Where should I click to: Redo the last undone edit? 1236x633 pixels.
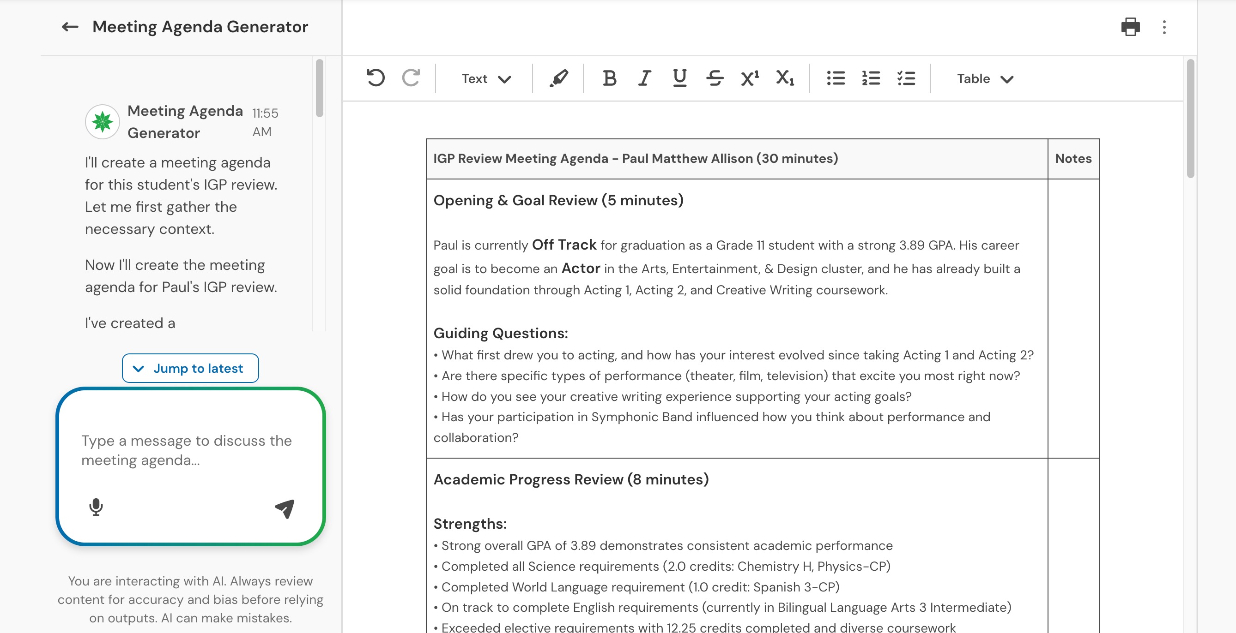(411, 78)
